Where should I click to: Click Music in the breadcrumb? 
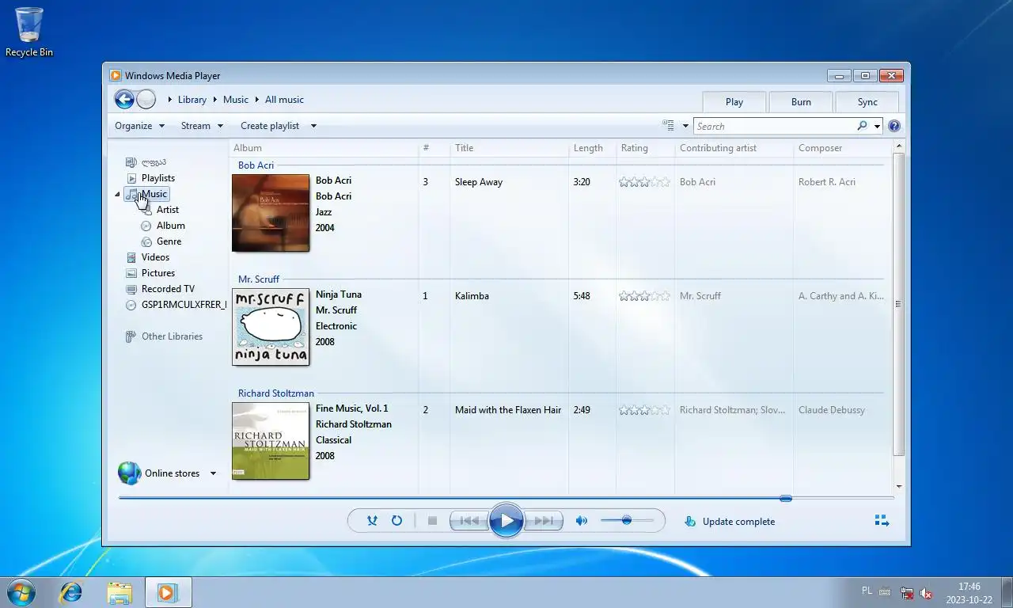[x=235, y=100]
